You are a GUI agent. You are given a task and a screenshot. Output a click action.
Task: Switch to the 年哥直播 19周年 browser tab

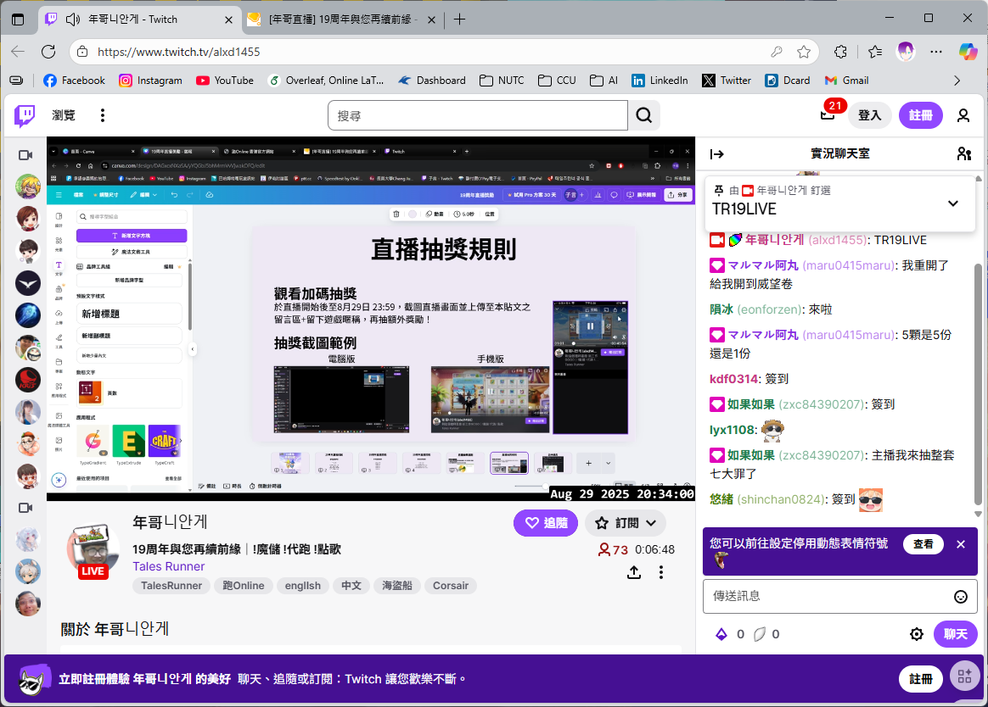[x=340, y=19]
